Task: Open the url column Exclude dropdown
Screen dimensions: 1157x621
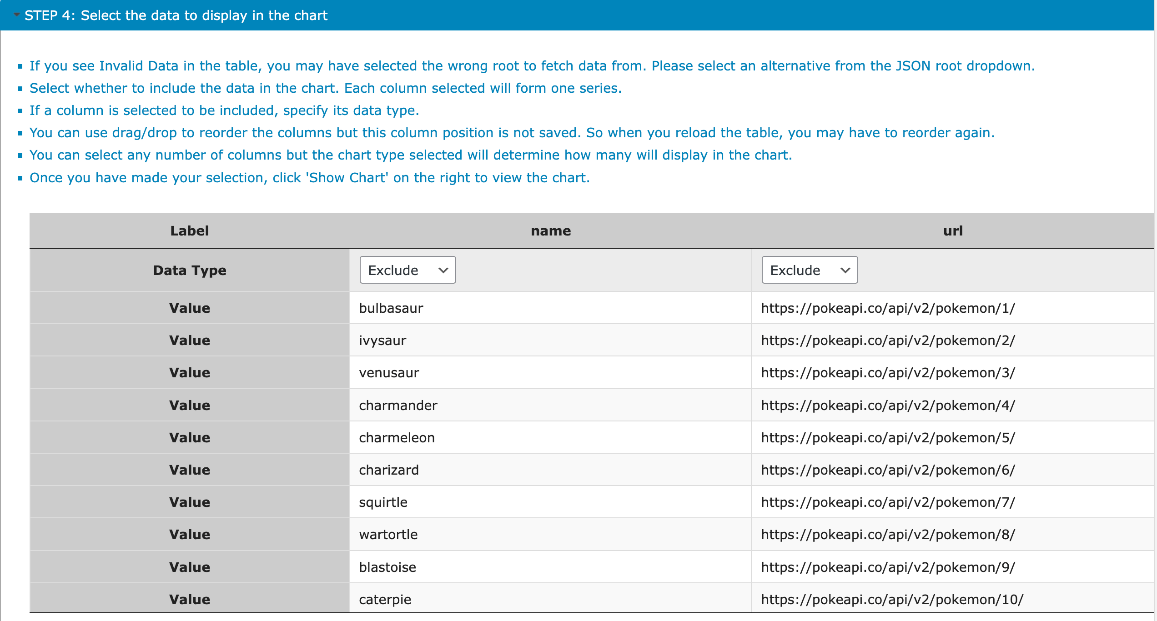Action: coord(809,270)
